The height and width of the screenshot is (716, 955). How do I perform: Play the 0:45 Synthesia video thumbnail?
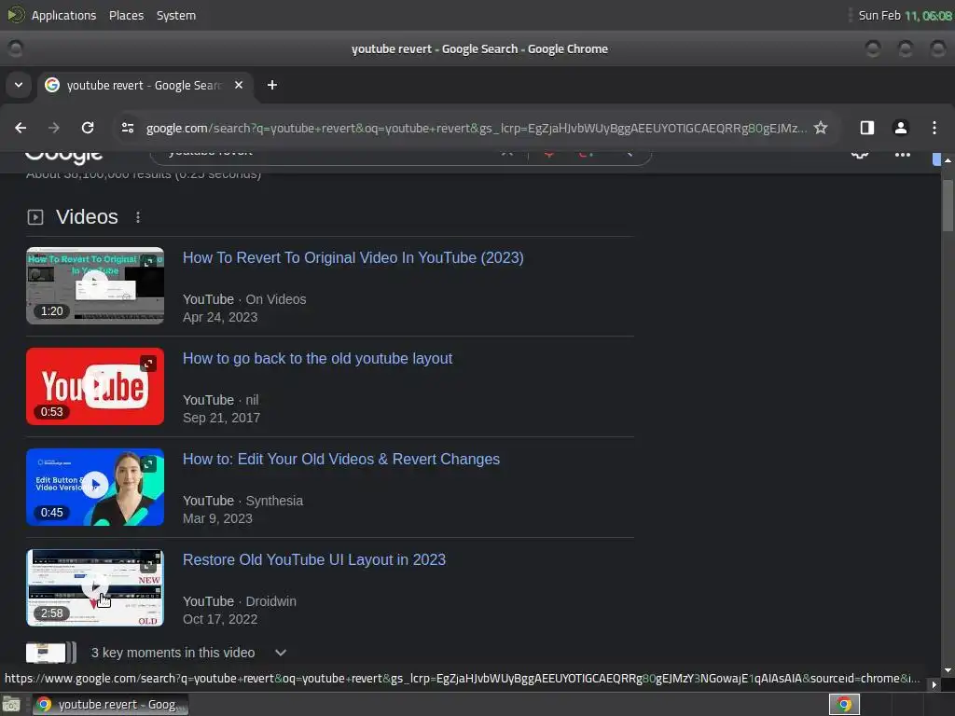pos(95,487)
